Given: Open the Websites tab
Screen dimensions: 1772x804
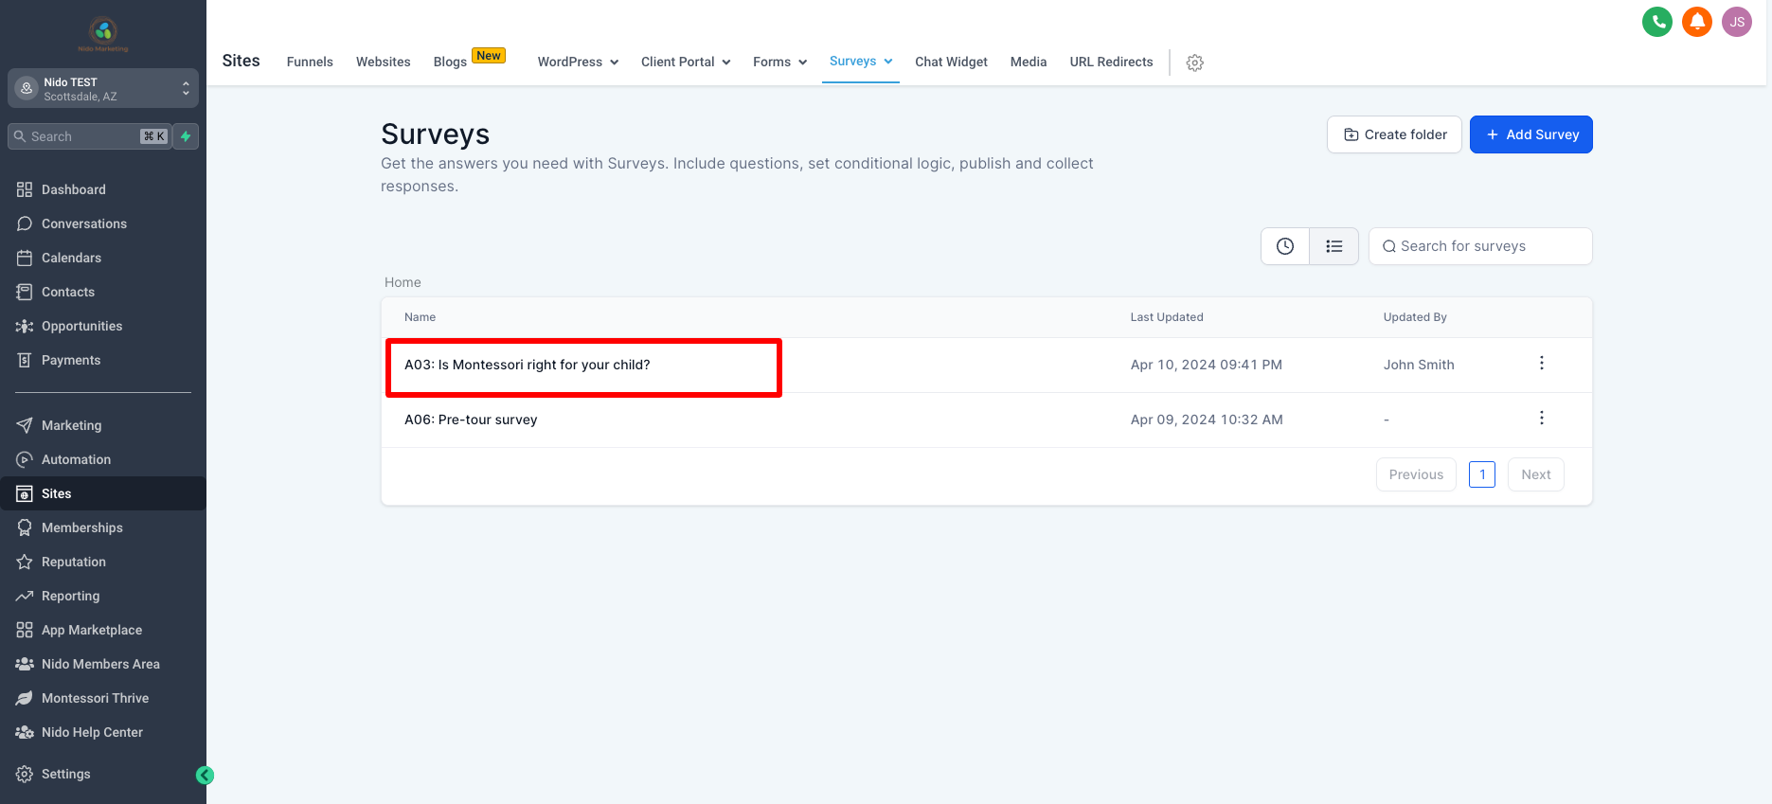Looking at the screenshot, I should (x=383, y=62).
